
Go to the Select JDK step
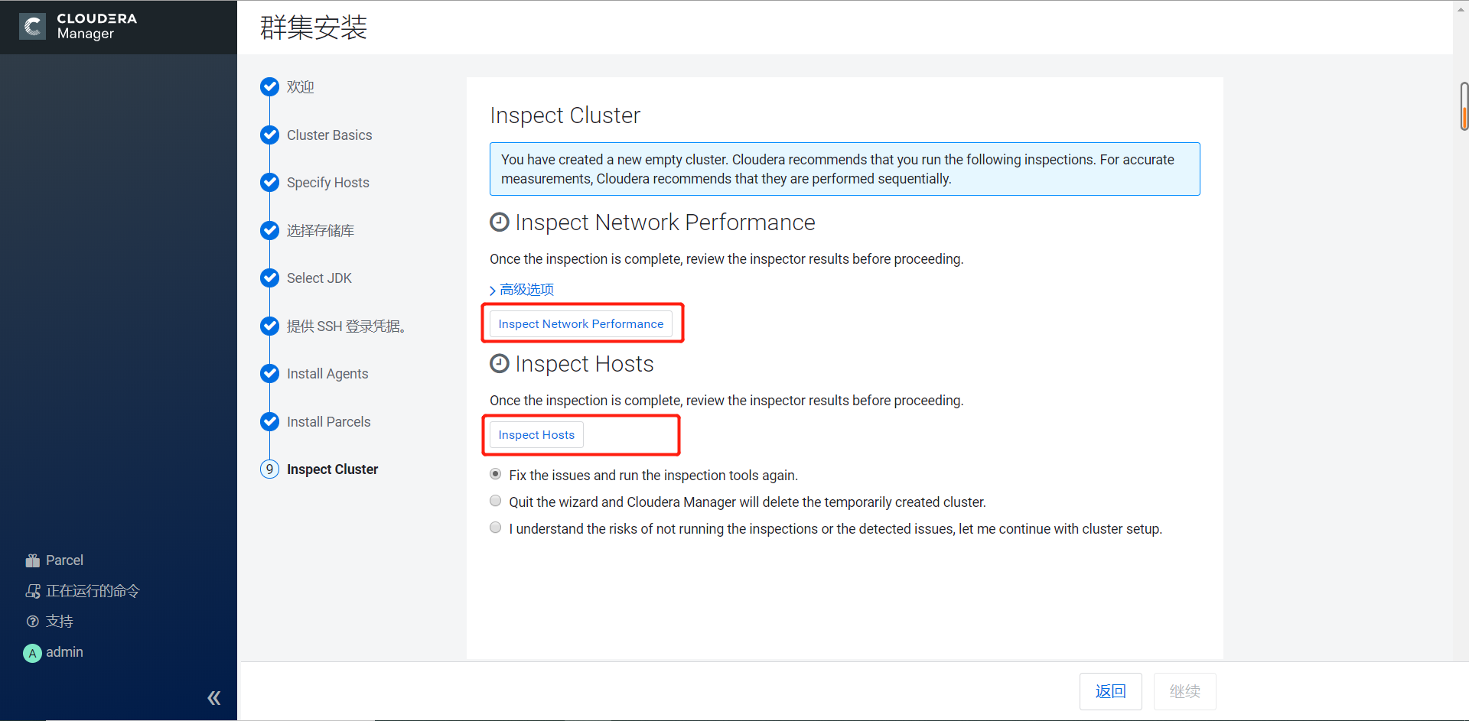319,278
